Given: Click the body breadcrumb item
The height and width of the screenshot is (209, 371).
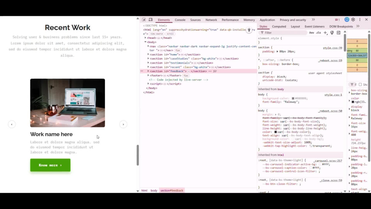Looking at the screenshot, I should 154,190.
